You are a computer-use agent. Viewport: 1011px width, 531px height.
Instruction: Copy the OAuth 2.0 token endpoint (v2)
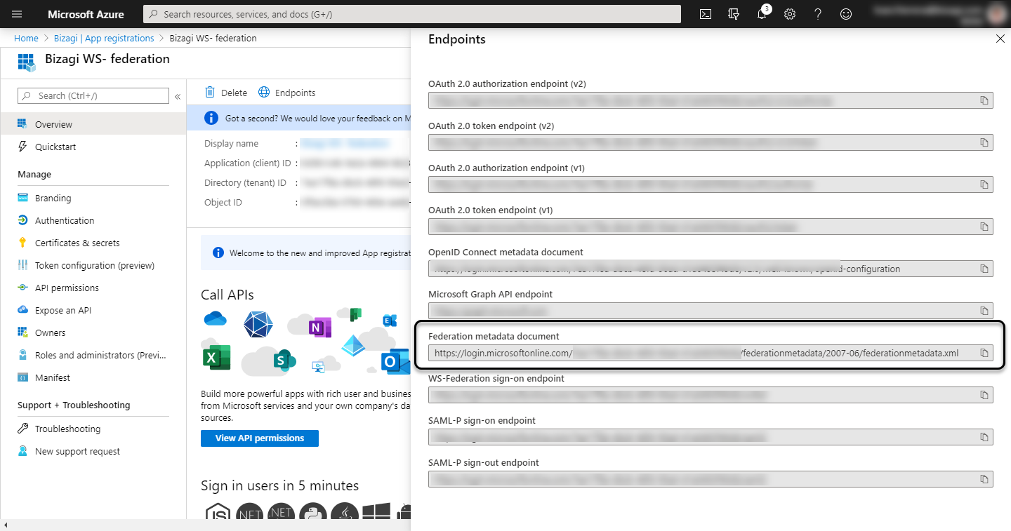[984, 142]
